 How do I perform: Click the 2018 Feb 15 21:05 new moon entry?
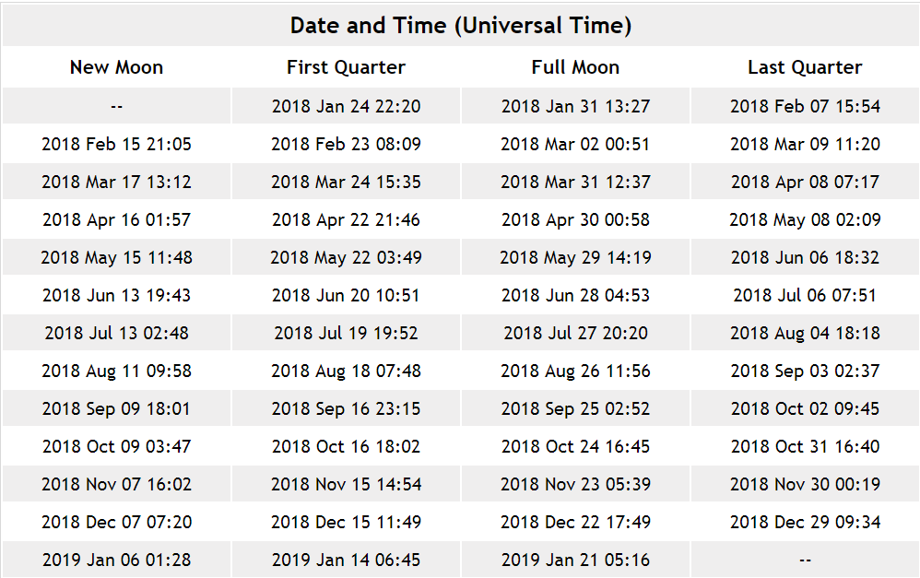[116, 145]
